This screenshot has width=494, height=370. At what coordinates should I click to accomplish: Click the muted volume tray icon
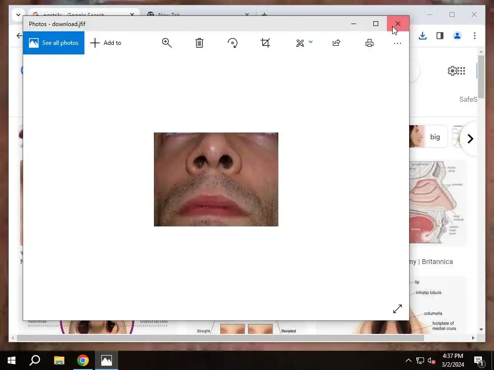[431, 360]
